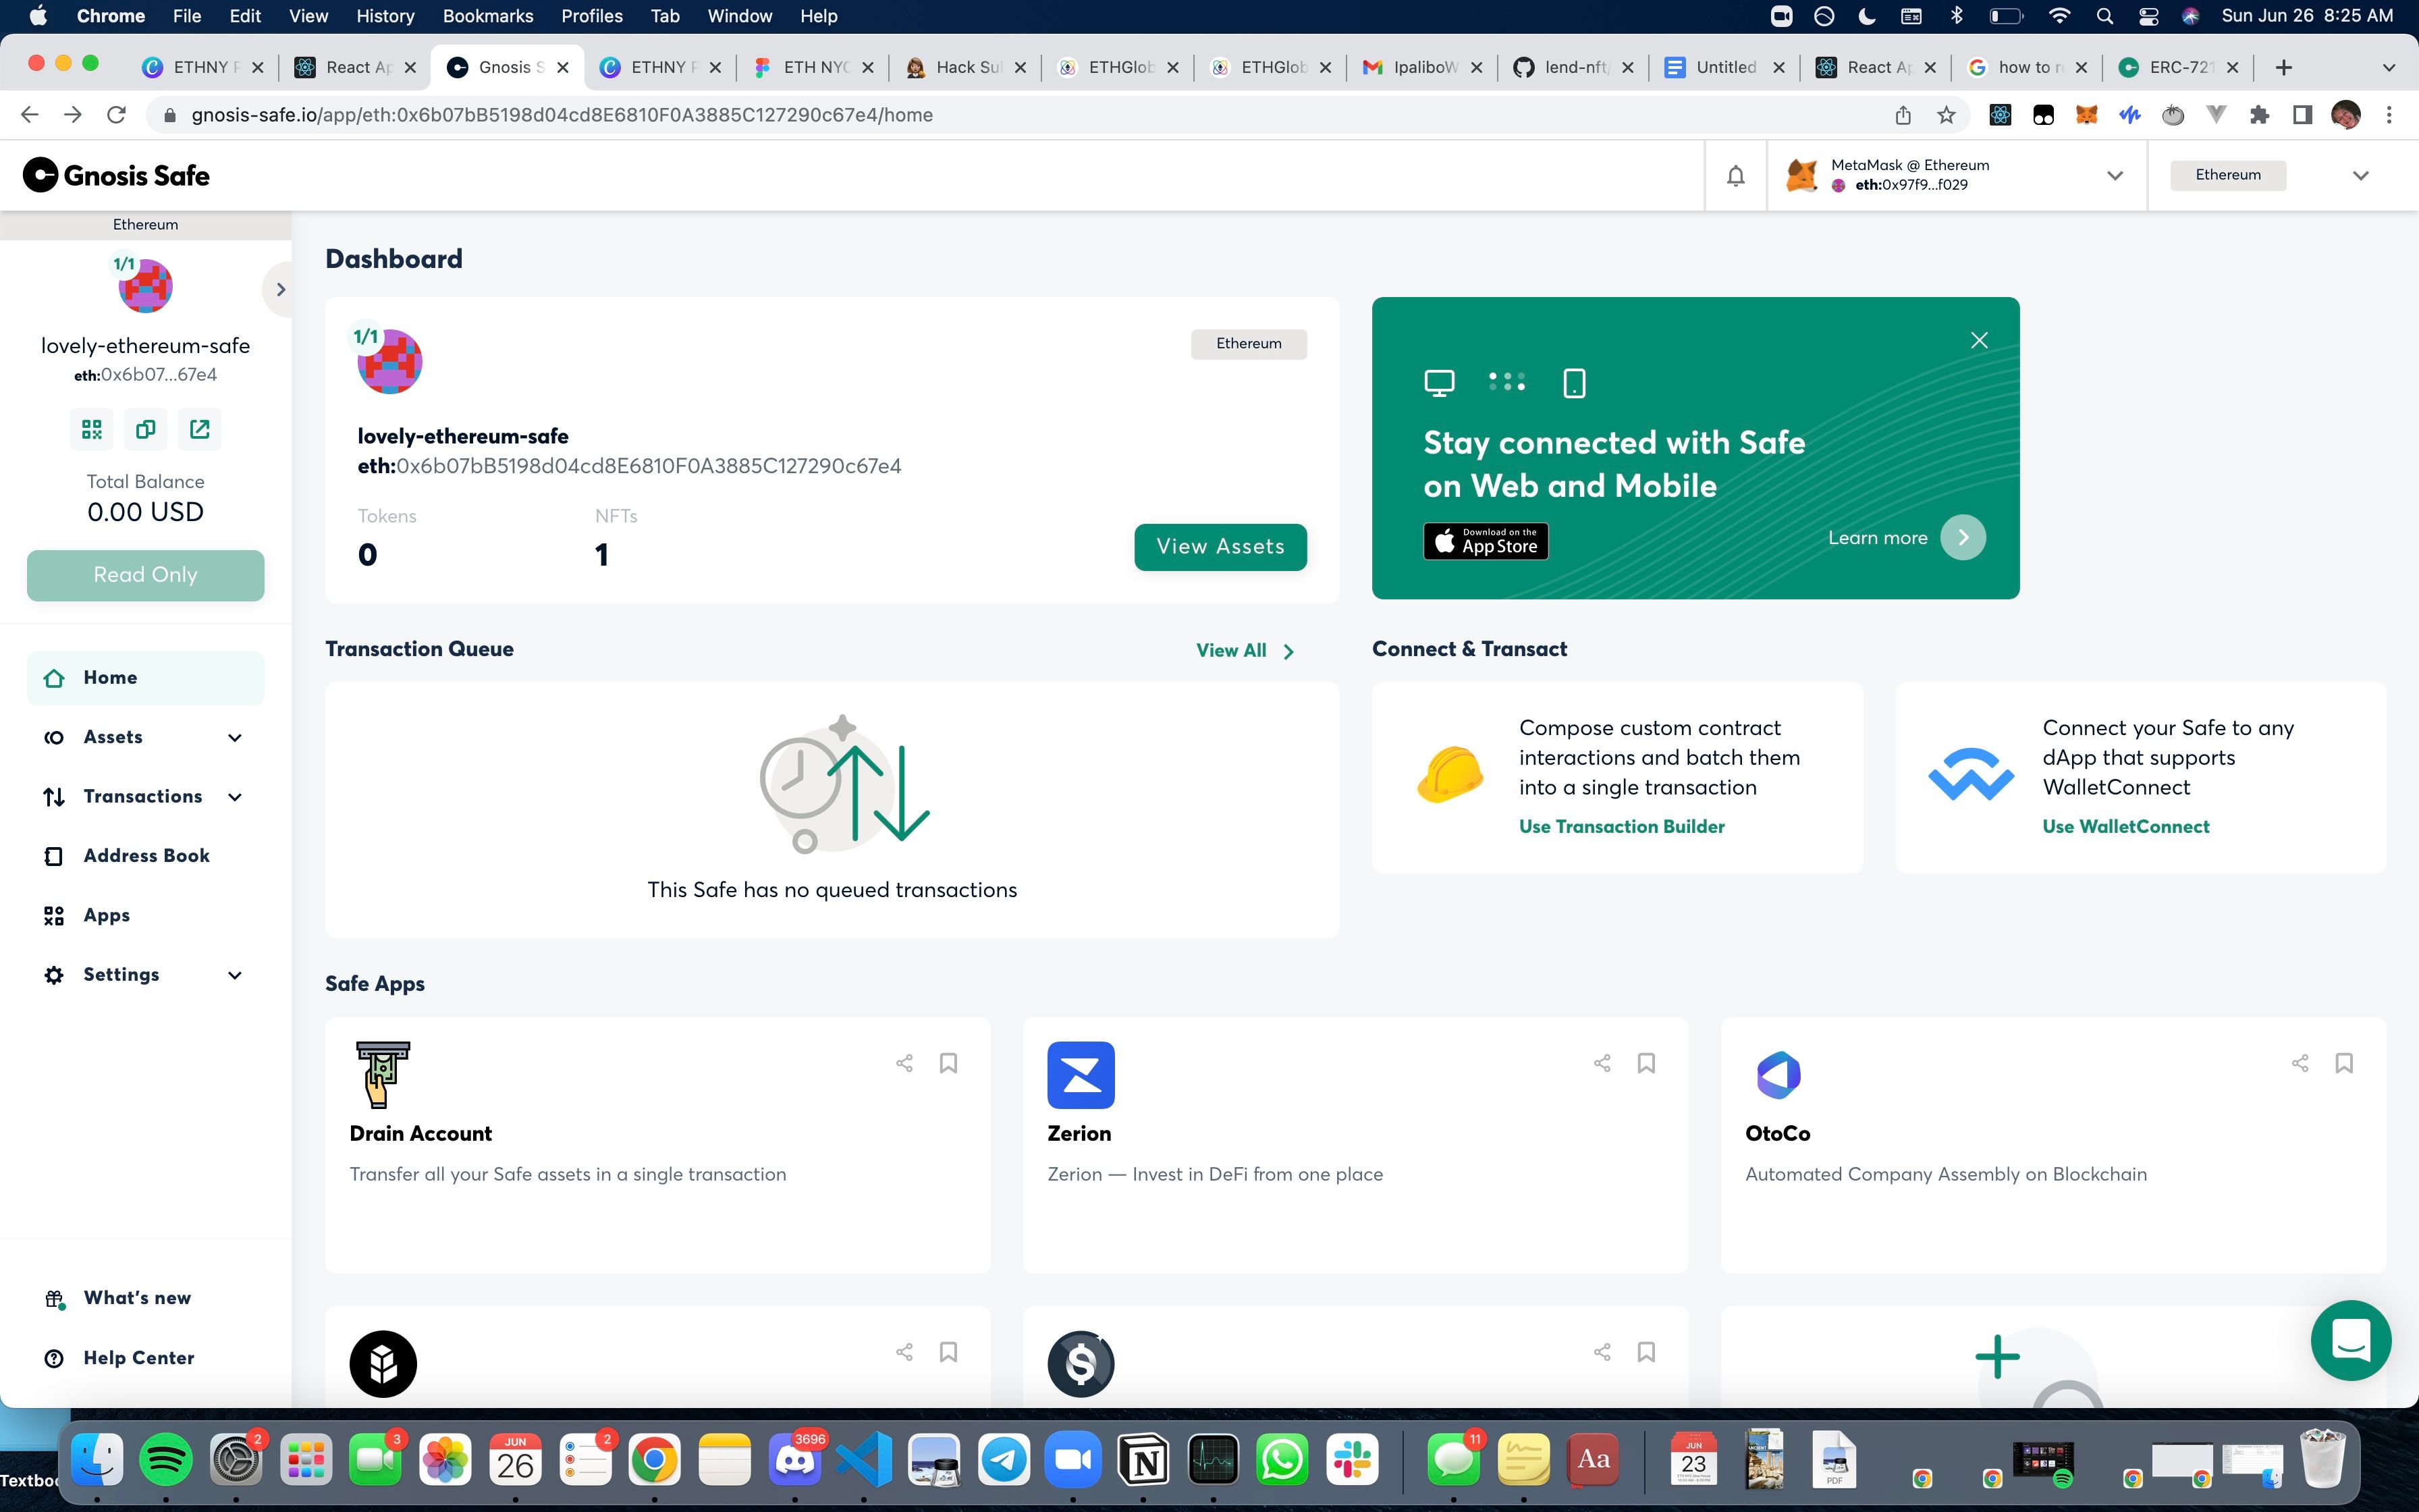Expand the Assets menu
This screenshot has height=1512, width=2419.
click(x=235, y=738)
